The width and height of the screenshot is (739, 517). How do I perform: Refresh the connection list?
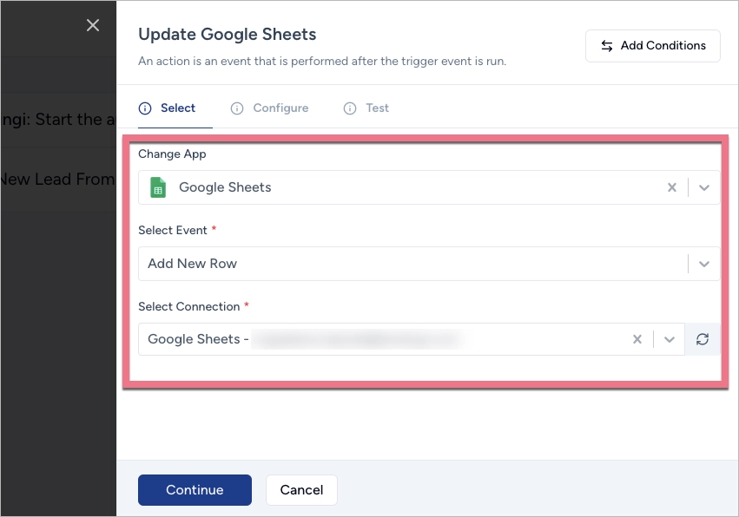point(703,339)
